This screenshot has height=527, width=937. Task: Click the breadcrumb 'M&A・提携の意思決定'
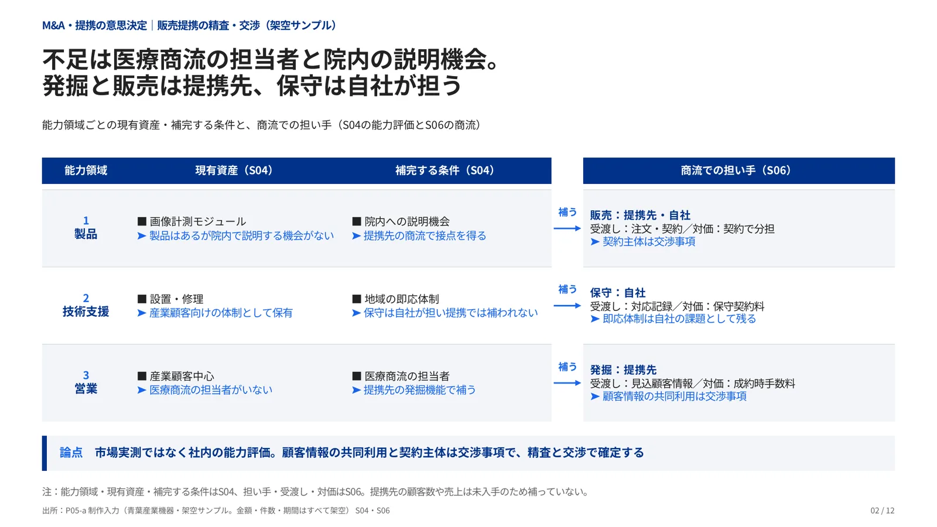94,25
